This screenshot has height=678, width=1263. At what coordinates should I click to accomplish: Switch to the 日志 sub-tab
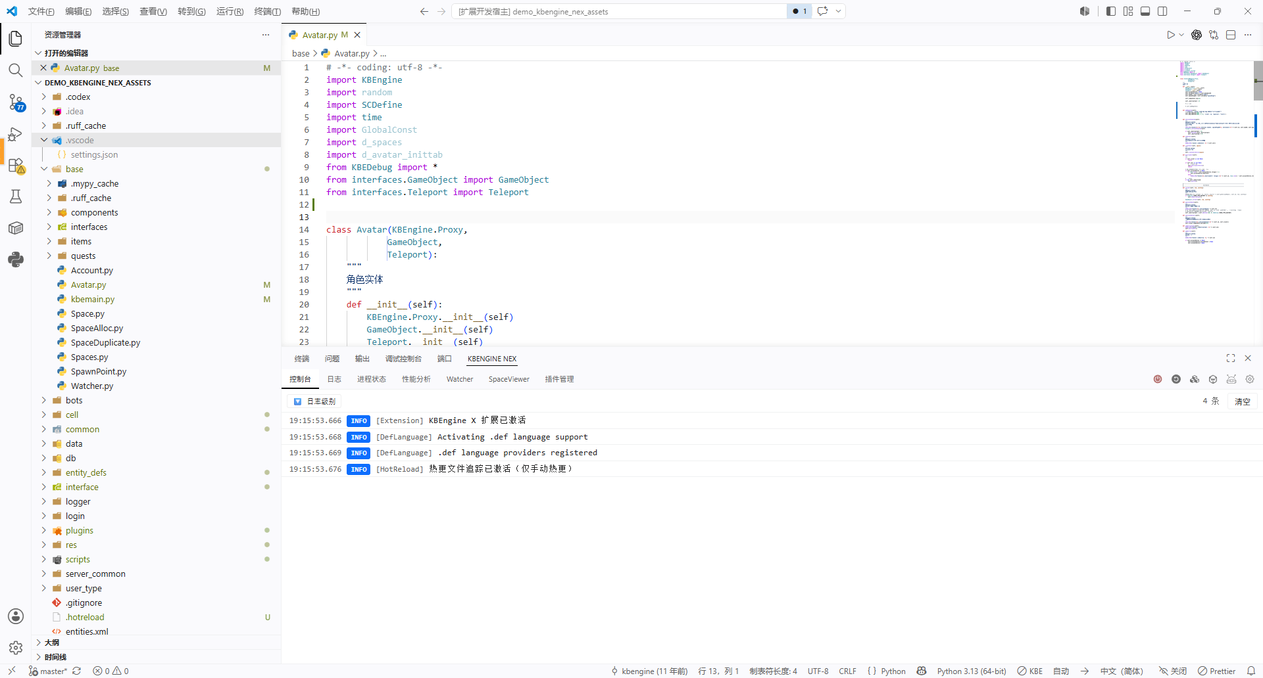point(334,379)
